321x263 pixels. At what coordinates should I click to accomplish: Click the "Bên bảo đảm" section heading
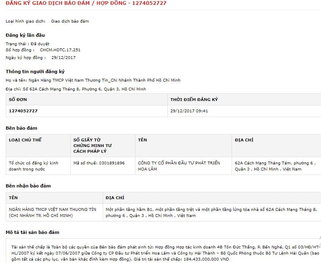click(21, 128)
